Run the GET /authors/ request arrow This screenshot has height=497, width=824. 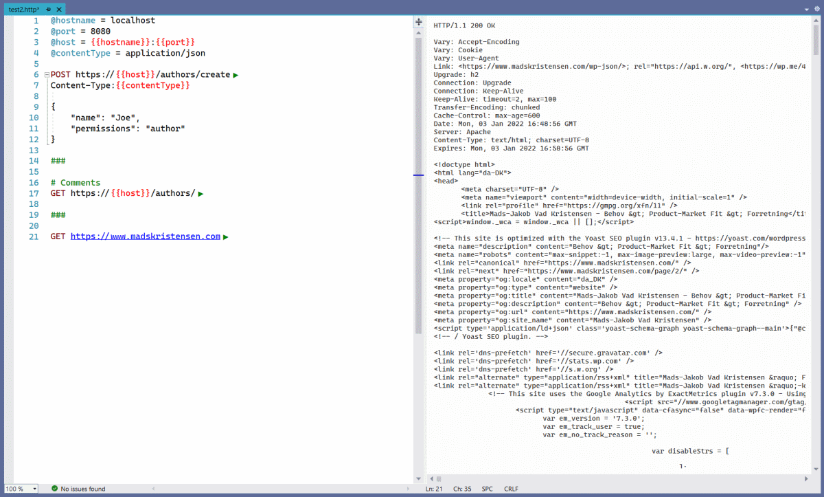coord(201,195)
